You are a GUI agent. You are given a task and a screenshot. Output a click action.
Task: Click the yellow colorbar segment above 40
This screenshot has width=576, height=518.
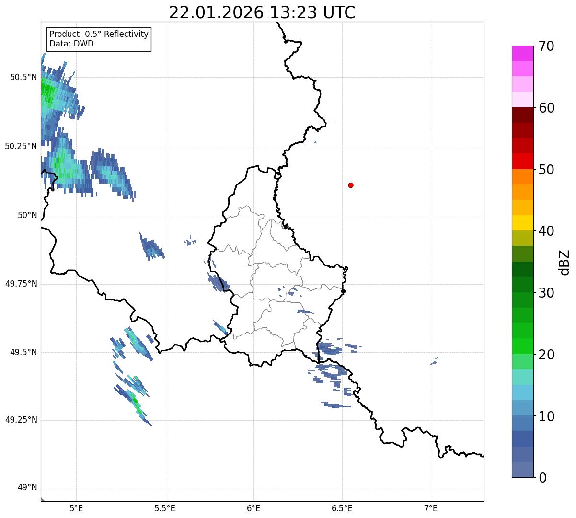click(522, 223)
